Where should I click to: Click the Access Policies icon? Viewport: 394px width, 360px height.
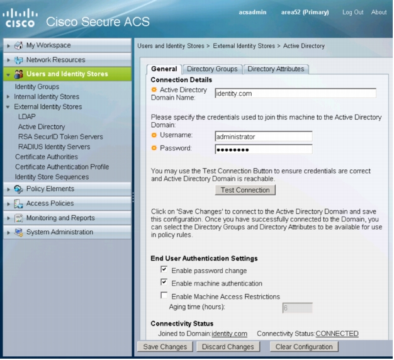click(x=18, y=203)
